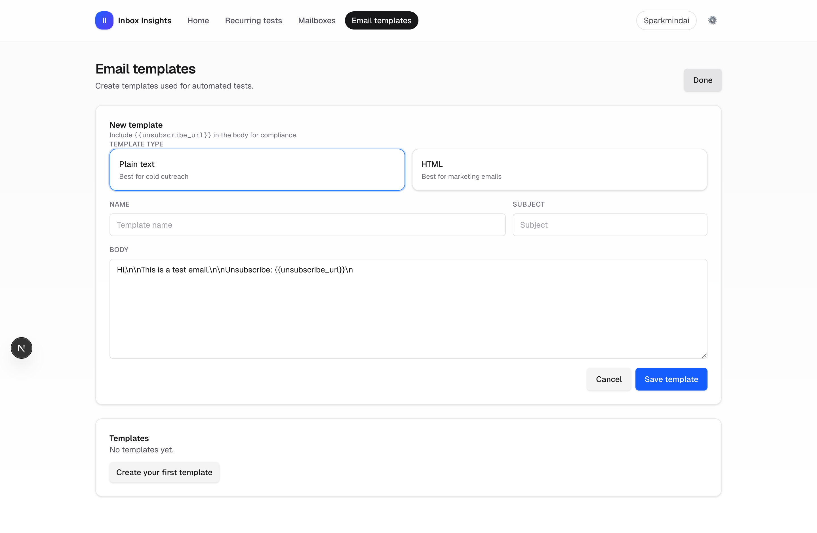Image resolution: width=817 pixels, height=533 pixels.
Task: Focus the Template name field
Action: pyautogui.click(x=307, y=225)
